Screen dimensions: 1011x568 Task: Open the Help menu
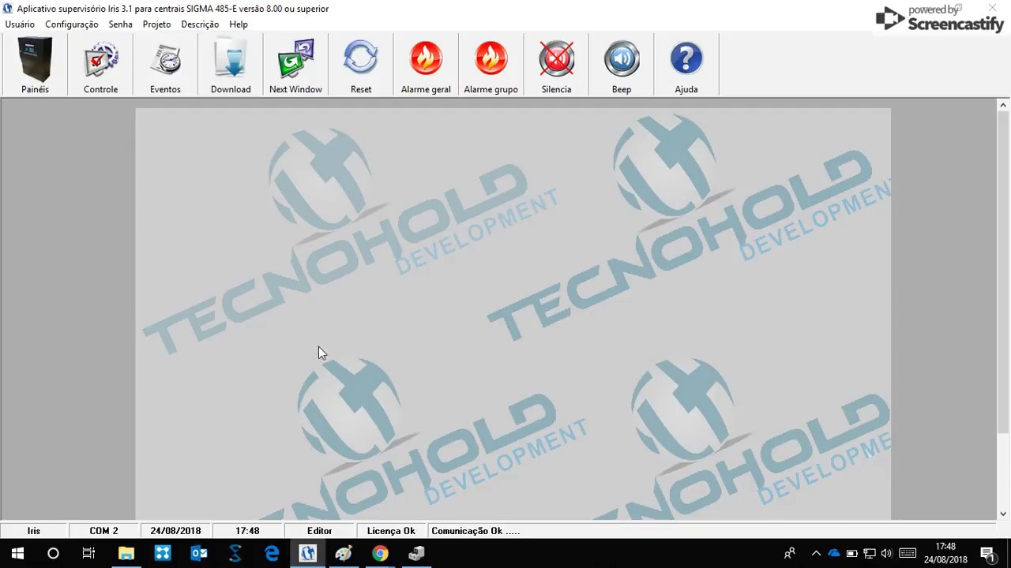tap(239, 24)
